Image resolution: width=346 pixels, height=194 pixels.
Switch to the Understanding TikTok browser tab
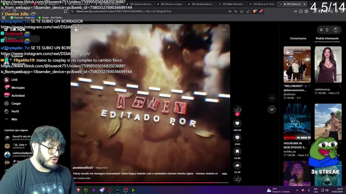click(x=201, y=4)
